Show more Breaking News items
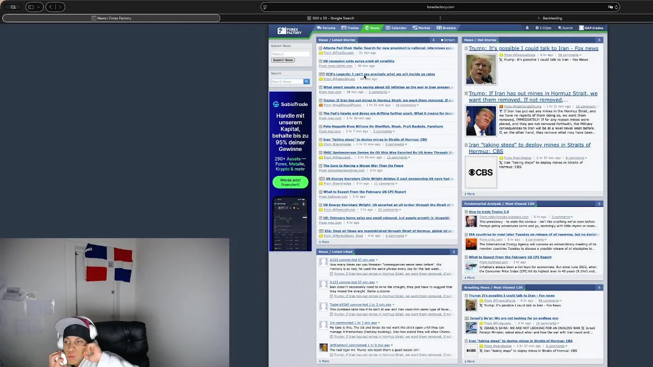 coord(469,361)
